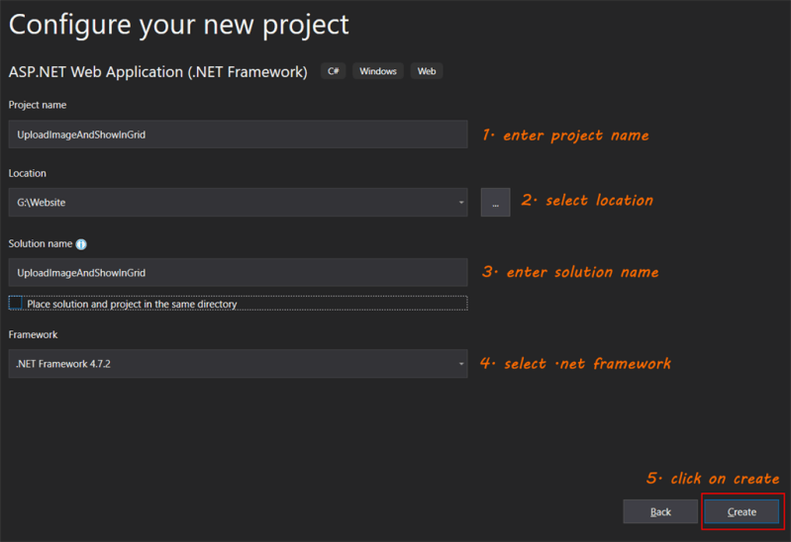Click the Location label
The width and height of the screenshot is (791, 542).
(x=28, y=173)
